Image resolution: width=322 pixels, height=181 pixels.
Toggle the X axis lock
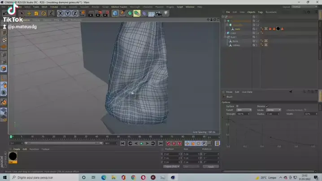pos(60,13)
